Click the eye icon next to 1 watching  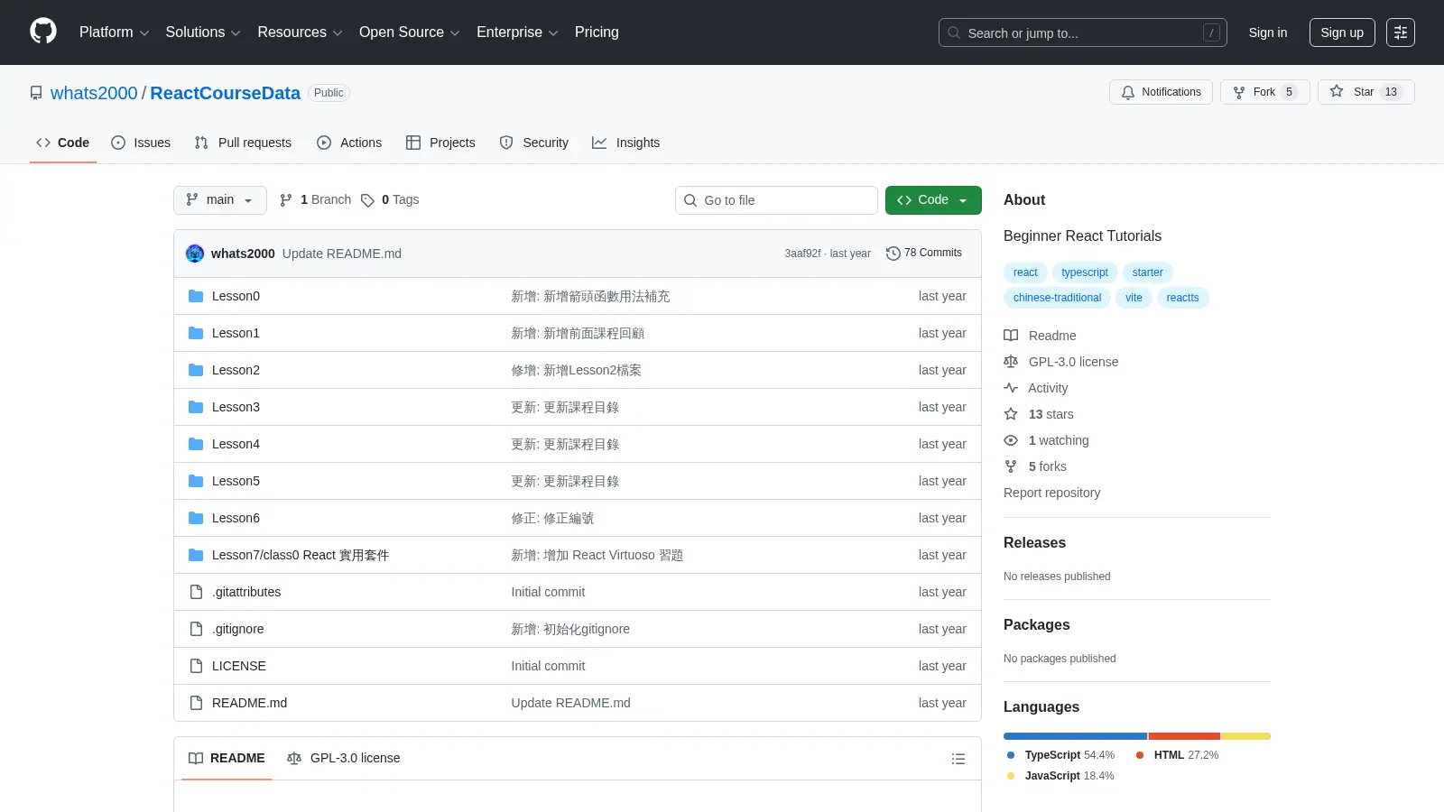tap(1011, 440)
